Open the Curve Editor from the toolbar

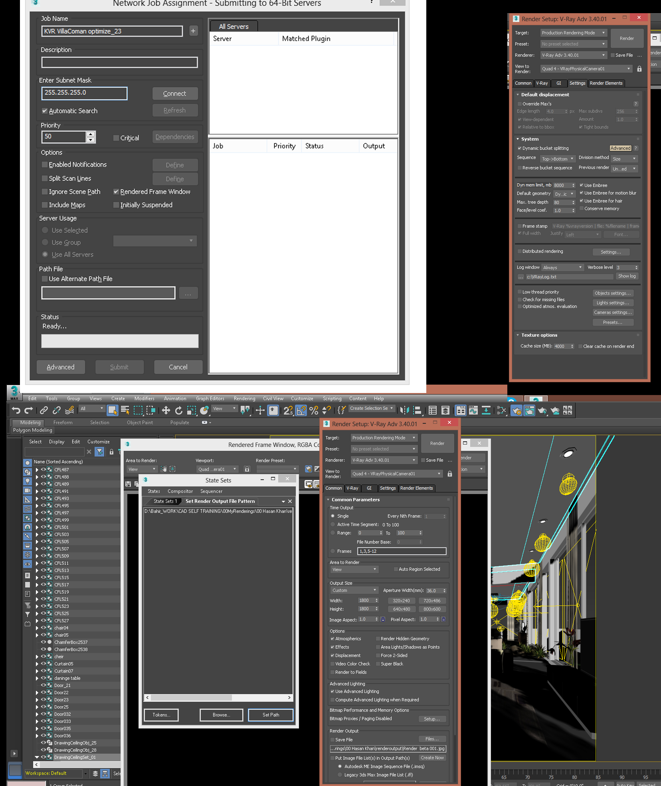click(473, 410)
